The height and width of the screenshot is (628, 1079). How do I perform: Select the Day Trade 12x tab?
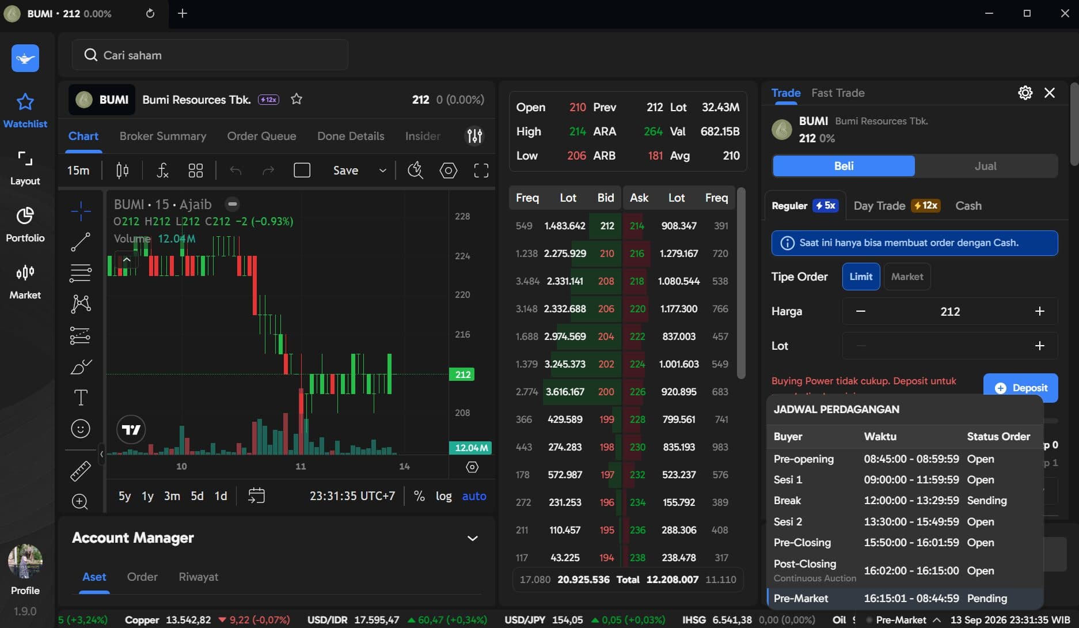[897, 206]
